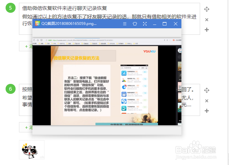Click the refresh icon in the pictured browser
The image size is (229, 165).
(34, 40)
